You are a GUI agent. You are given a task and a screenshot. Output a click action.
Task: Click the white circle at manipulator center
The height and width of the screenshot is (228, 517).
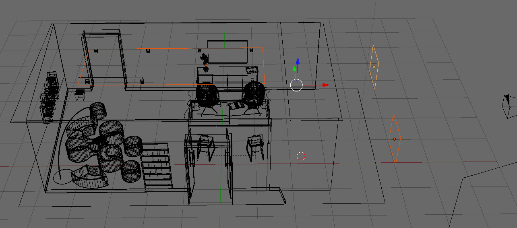click(x=296, y=85)
